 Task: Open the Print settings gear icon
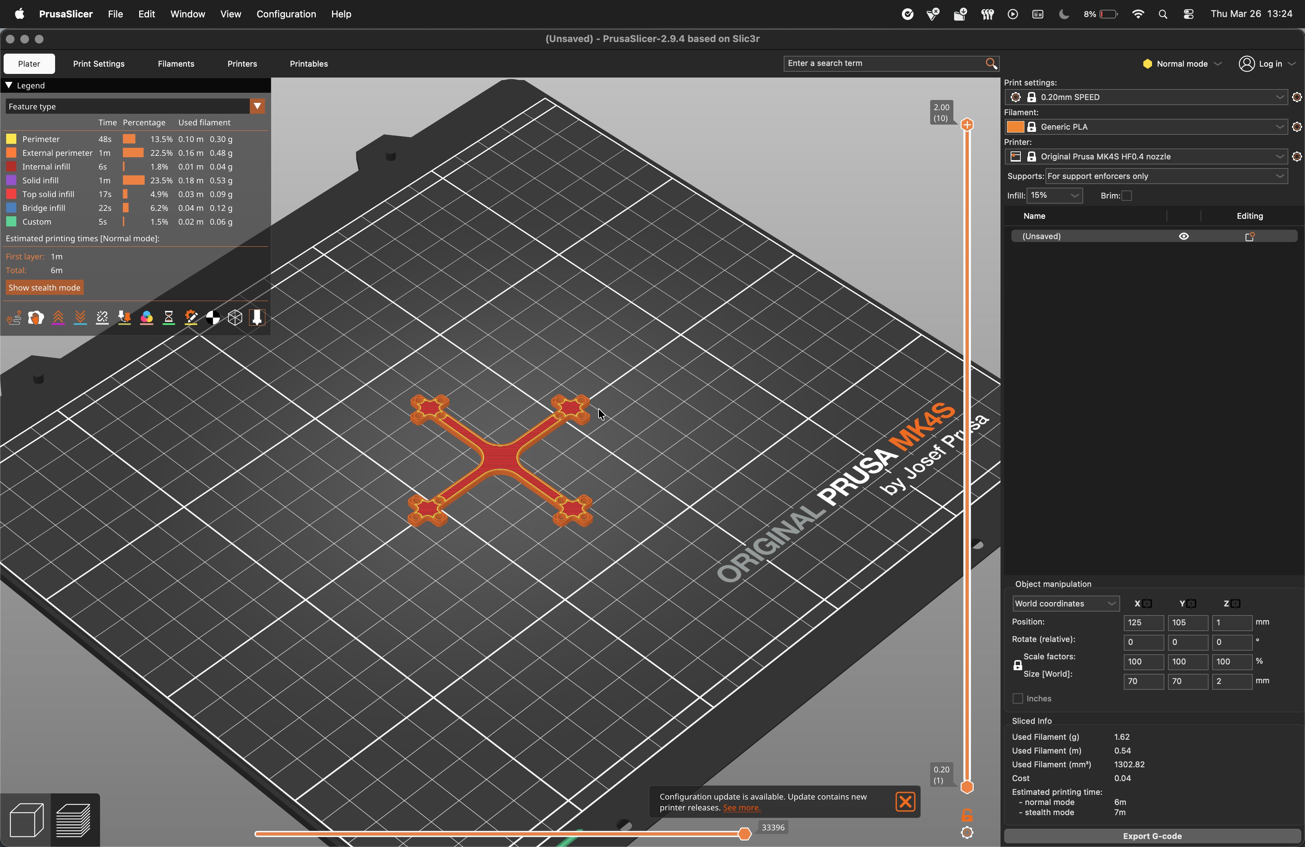[1296, 97]
